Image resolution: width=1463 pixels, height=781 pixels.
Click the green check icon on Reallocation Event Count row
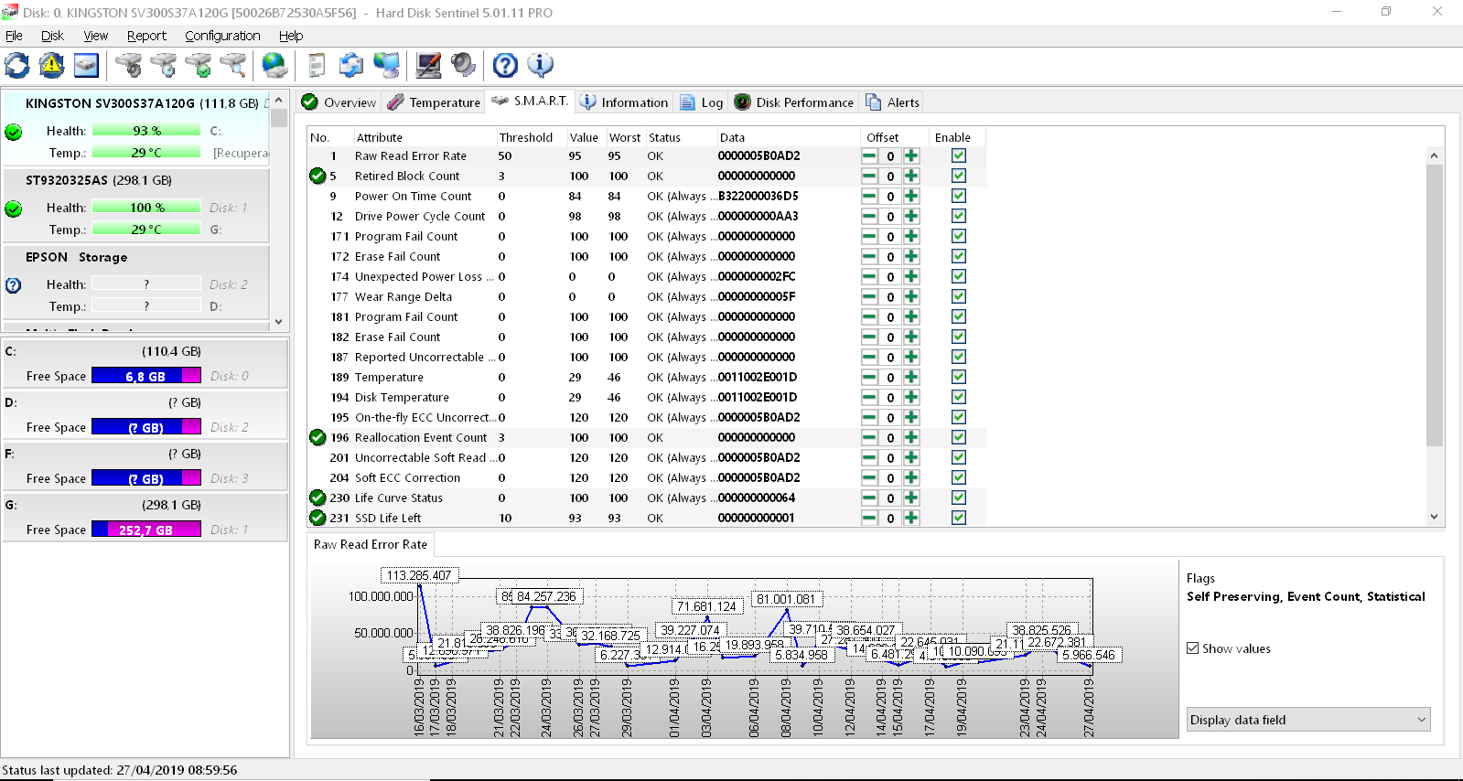coord(317,437)
